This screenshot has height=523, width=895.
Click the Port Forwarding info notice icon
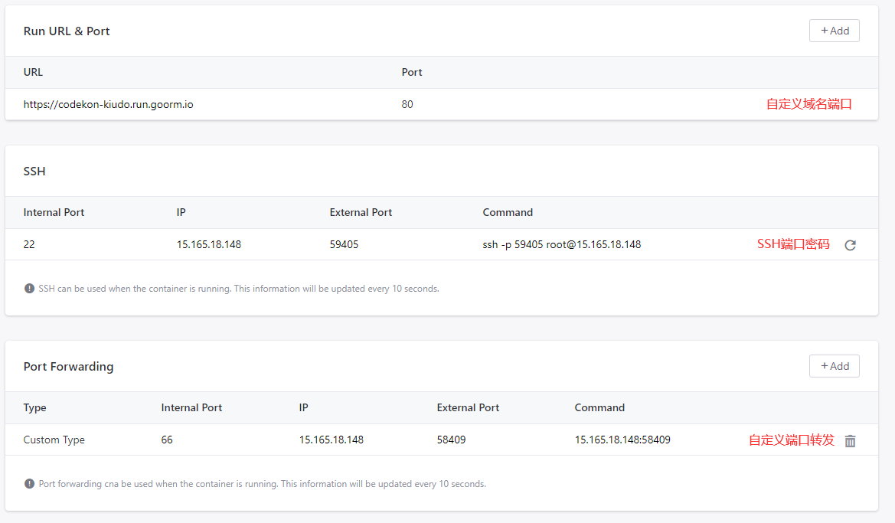[30, 484]
